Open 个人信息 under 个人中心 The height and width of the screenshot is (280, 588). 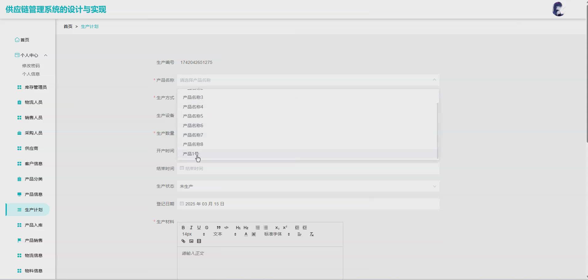31,74
